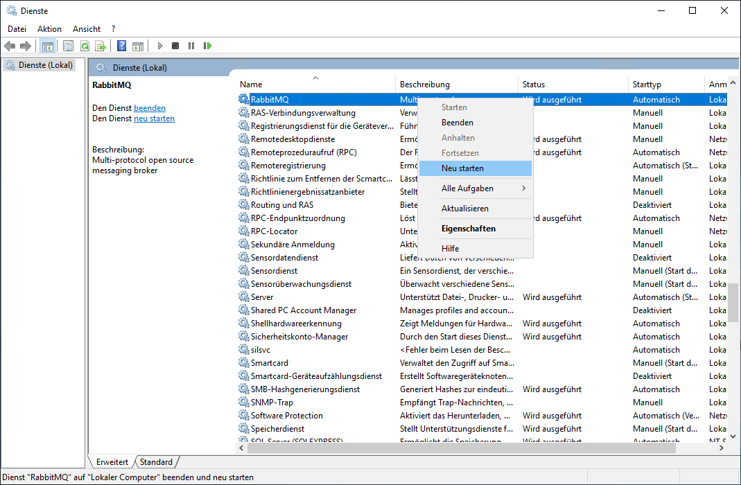Image resolution: width=741 pixels, height=485 pixels.
Task: Switch to the Erweitert tab
Action: click(112, 462)
